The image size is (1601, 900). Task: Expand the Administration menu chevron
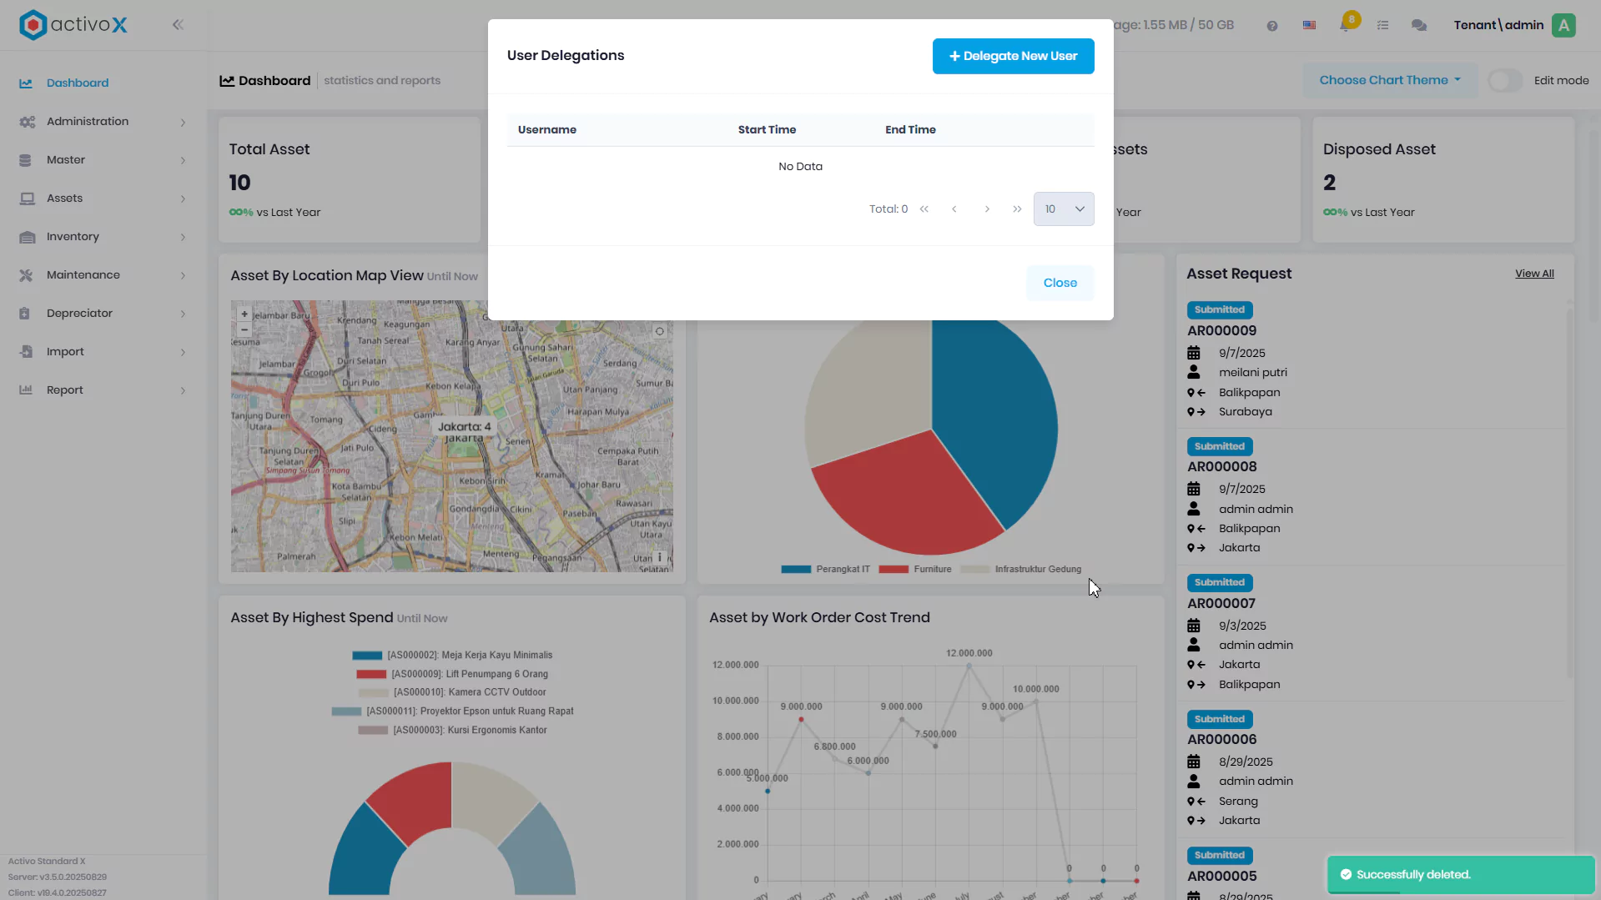click(183, 123)
